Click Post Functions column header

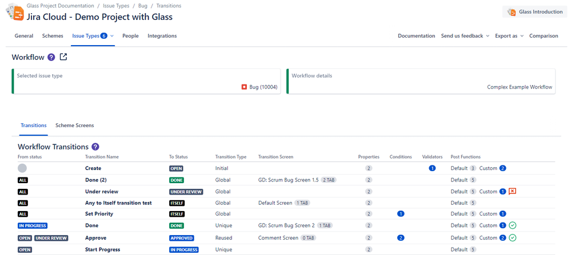pyautogui.click(x=465, y=157)
